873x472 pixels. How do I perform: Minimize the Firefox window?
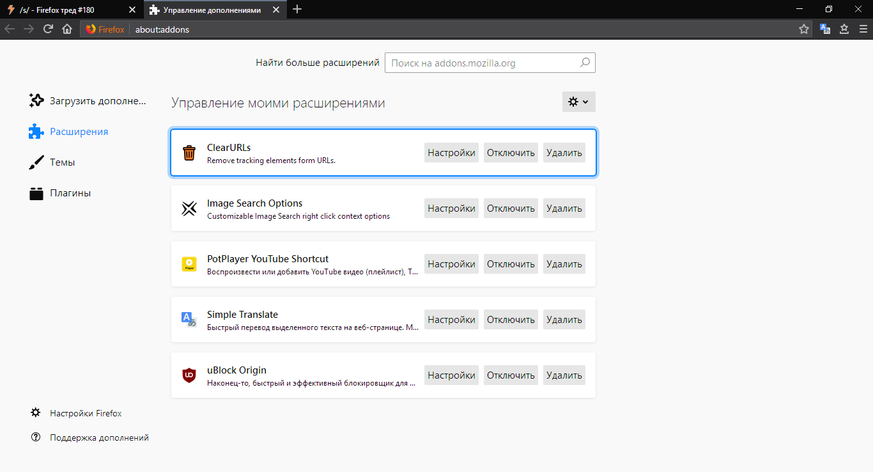pyautogui.click(x=800, y=9)
